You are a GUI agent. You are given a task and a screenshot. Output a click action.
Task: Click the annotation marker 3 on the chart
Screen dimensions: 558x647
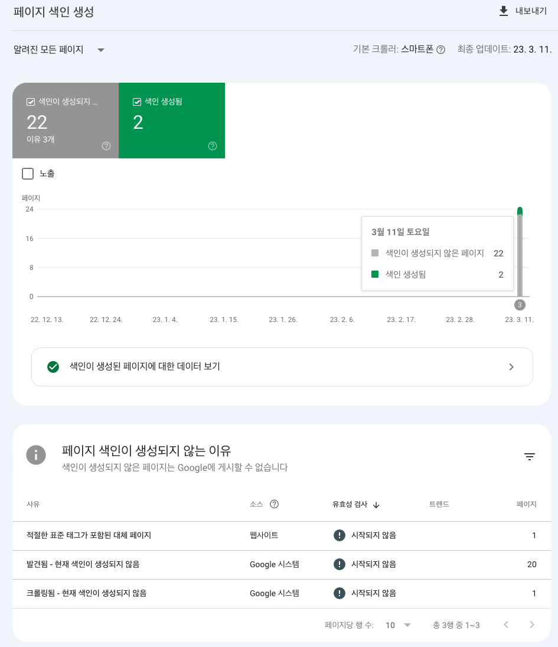[x=520, y=305]
